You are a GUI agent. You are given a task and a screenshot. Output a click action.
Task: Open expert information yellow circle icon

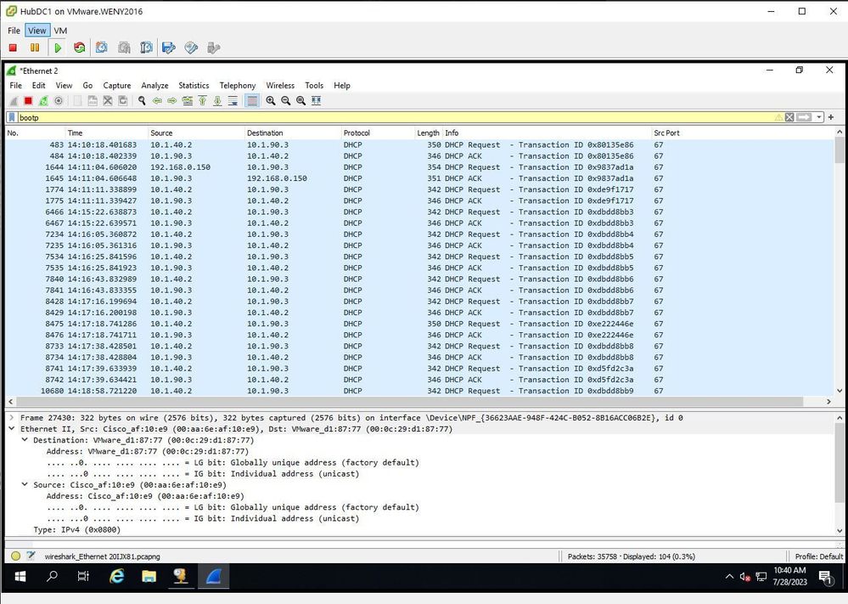pyautogui.click(x=15, y=556)
